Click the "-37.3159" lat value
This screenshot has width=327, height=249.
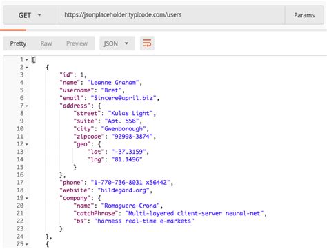point(128,152)
